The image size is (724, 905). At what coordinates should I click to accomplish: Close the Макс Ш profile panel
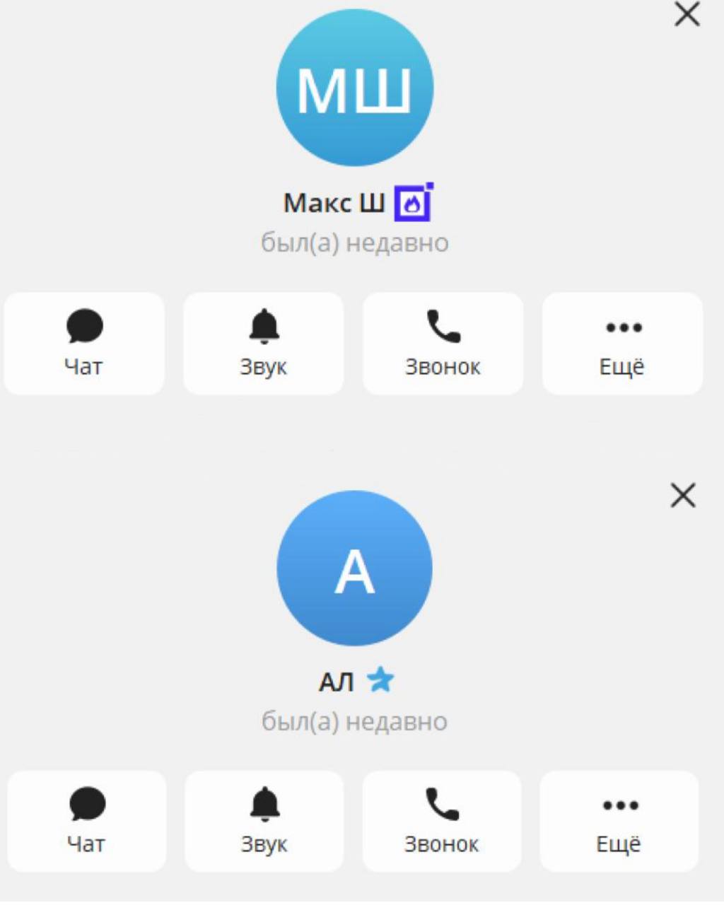[x=687, y=13]
